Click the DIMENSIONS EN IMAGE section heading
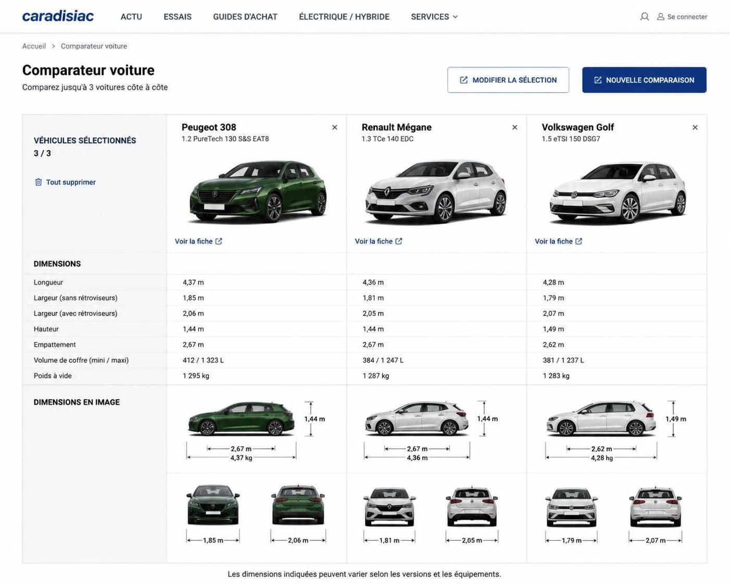This screenshot has width=730, height=584. click(x=77, y=402)
